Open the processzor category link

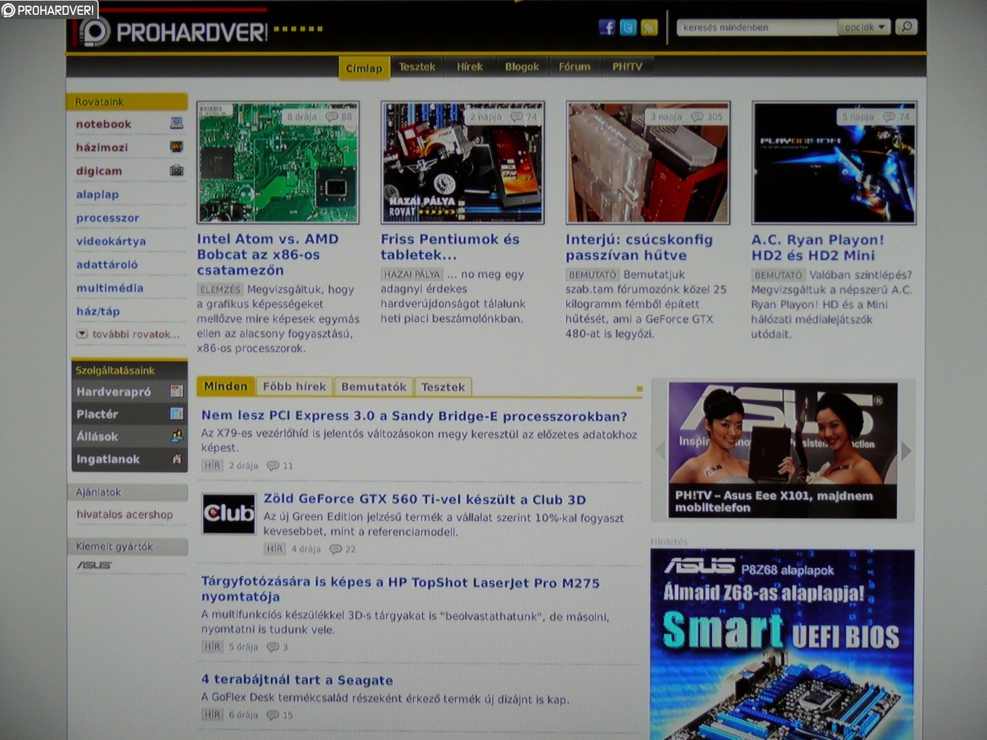[108, 218]
